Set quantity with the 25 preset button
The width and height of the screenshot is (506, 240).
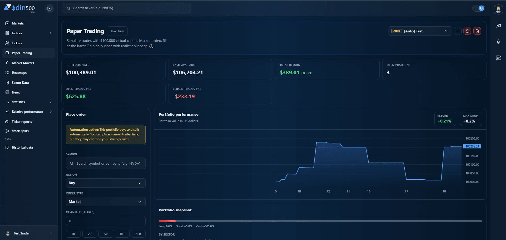click(89, 234)
